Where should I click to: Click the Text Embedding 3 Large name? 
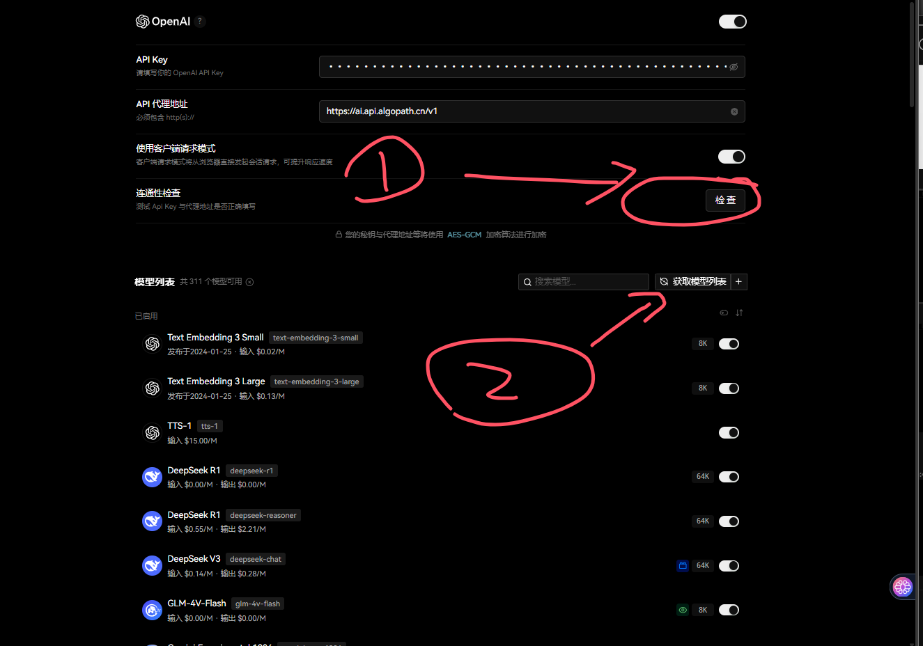click(x=216, y=381)
